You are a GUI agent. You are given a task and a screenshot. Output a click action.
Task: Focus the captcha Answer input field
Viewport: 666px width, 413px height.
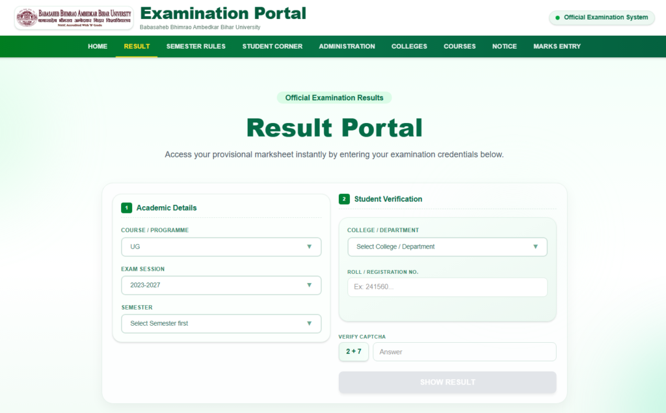pos(464,352)
